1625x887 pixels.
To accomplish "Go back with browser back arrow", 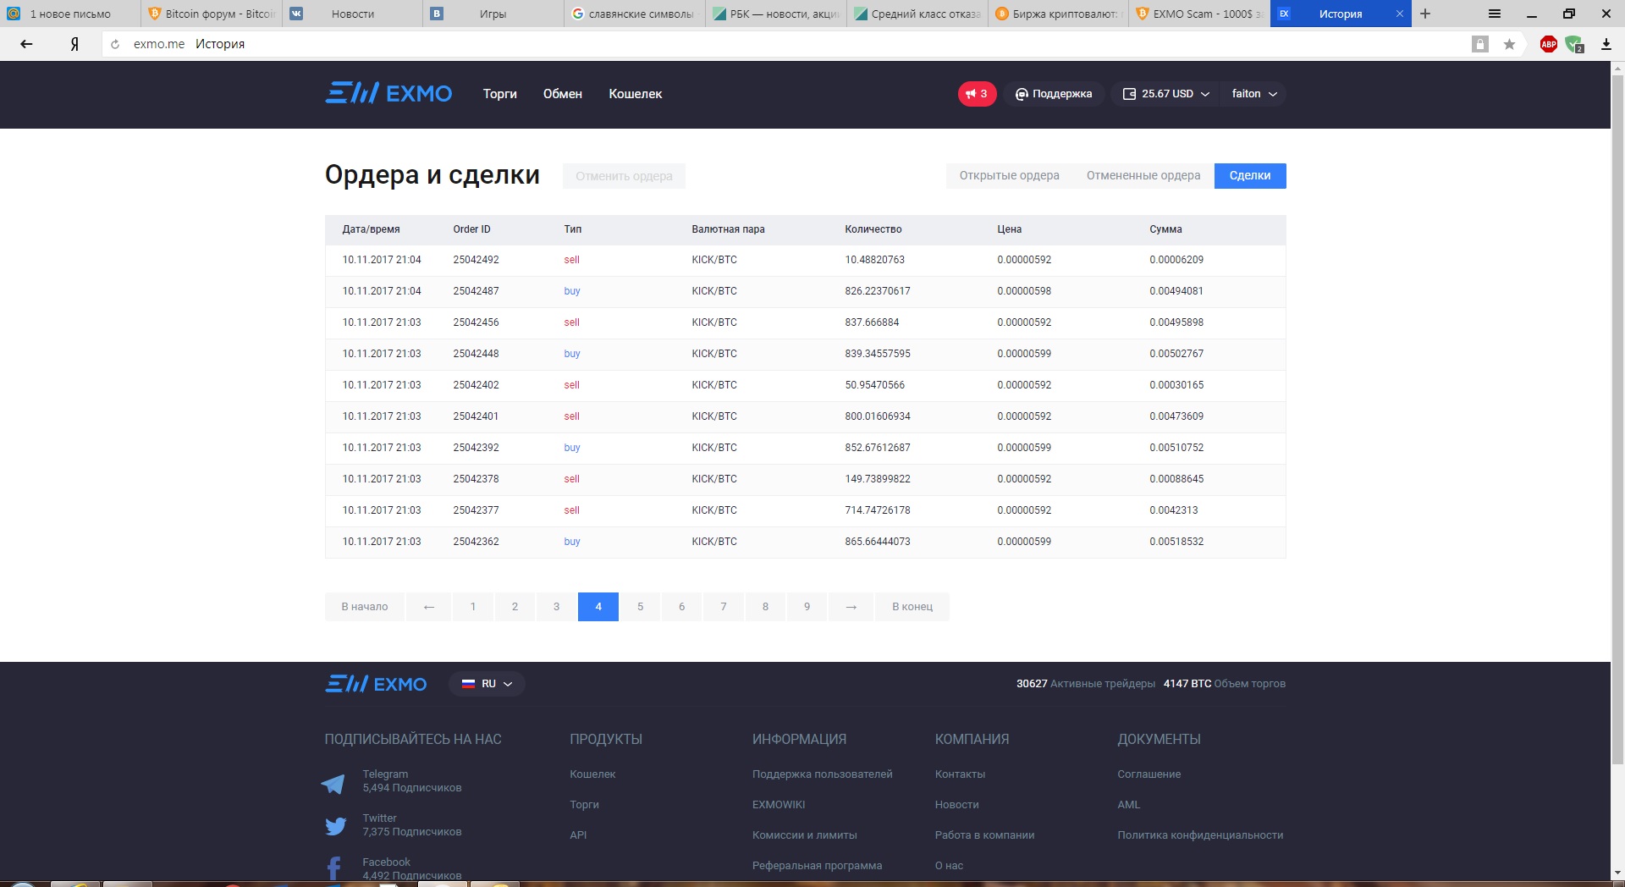I will click(26, 45).
